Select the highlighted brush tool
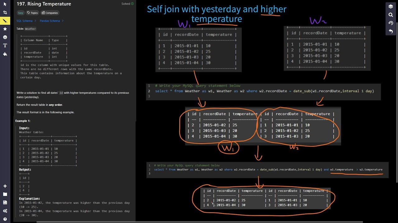 click(x=5, y=21)
